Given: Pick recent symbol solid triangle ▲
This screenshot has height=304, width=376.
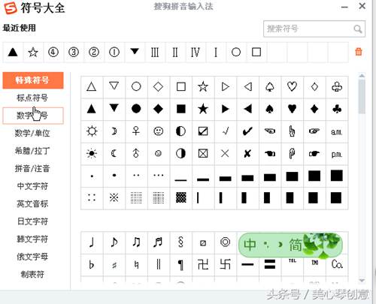Looking at the screenshot, I should tap(13, 52).
